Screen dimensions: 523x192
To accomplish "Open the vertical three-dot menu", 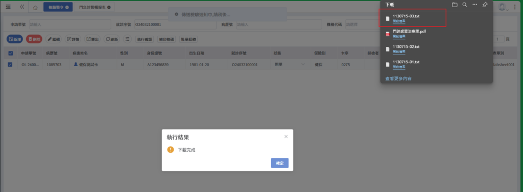I will [x=515, y=7].
